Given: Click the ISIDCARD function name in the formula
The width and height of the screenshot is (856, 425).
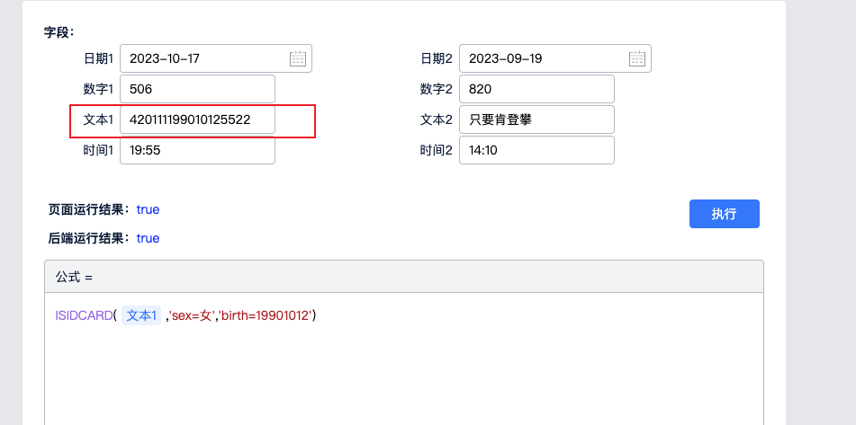Looking at the screenshot, I should pos(84,315).
